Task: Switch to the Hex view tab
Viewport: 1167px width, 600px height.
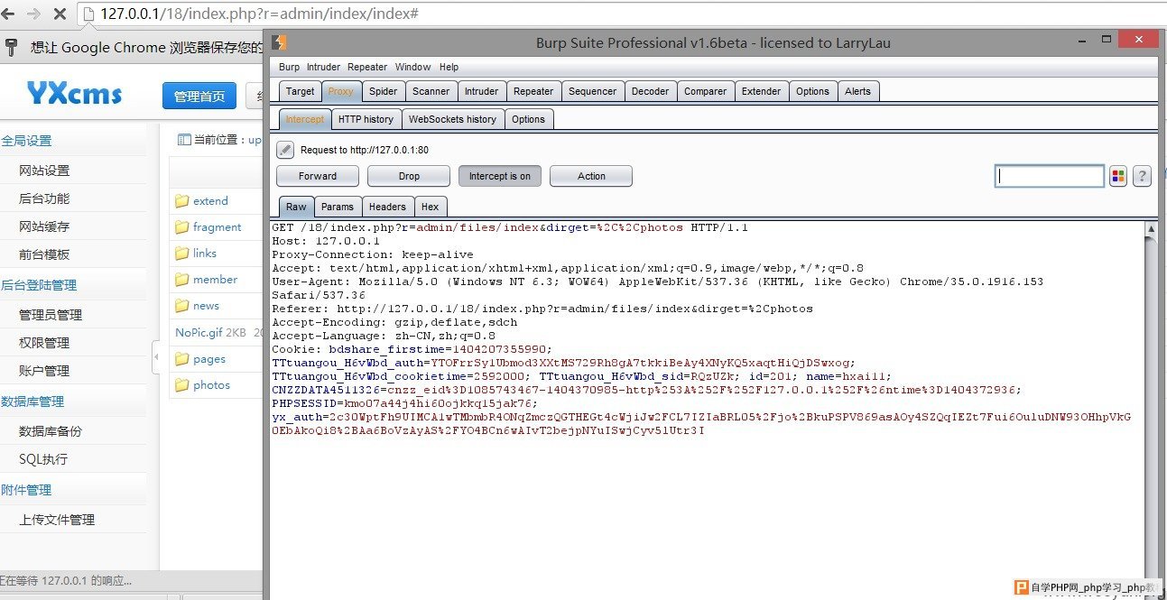Action: coord(431,207)
